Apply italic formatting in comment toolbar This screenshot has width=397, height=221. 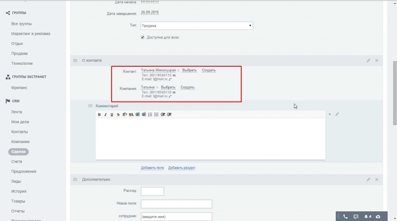105,115
